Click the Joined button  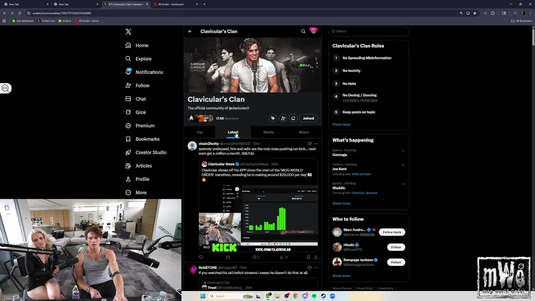click(x=308, y=118)
